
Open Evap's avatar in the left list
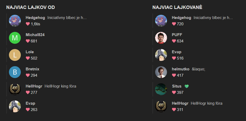pyautogui.click(x=15, y=107)
